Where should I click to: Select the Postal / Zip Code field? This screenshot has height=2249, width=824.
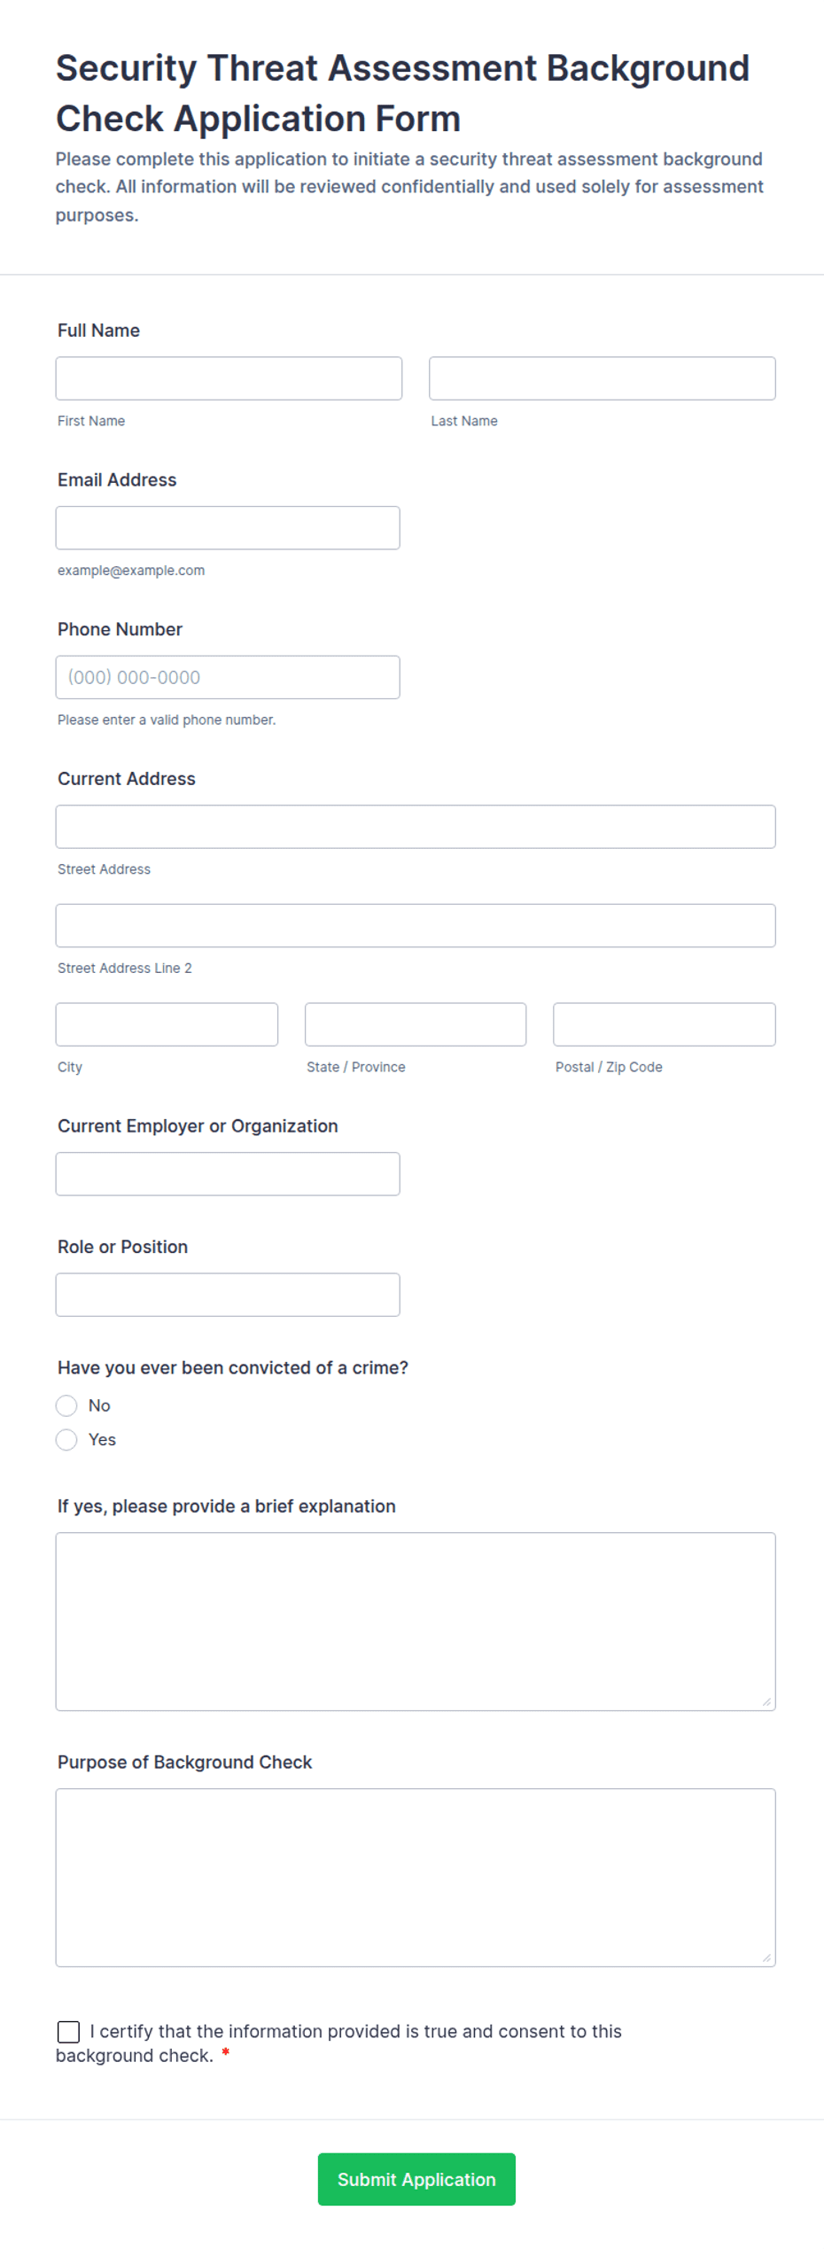pos(665,1024)
